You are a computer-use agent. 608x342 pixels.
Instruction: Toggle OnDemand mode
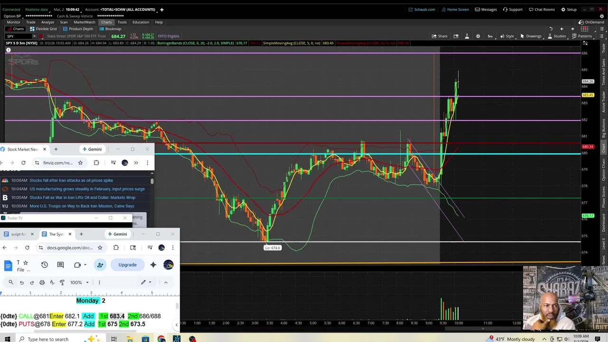591,22
